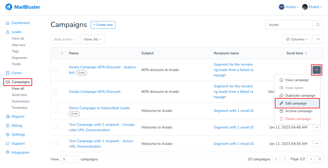Viewport: 328px width, 168px height.
Task: Open Demo Campaign to Subscribed Leads link
Action: pos(99,108)
